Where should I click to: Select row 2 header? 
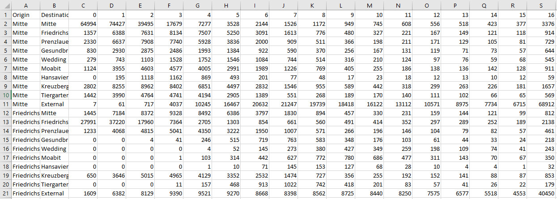pyautogui.click(x=5, y=24)
